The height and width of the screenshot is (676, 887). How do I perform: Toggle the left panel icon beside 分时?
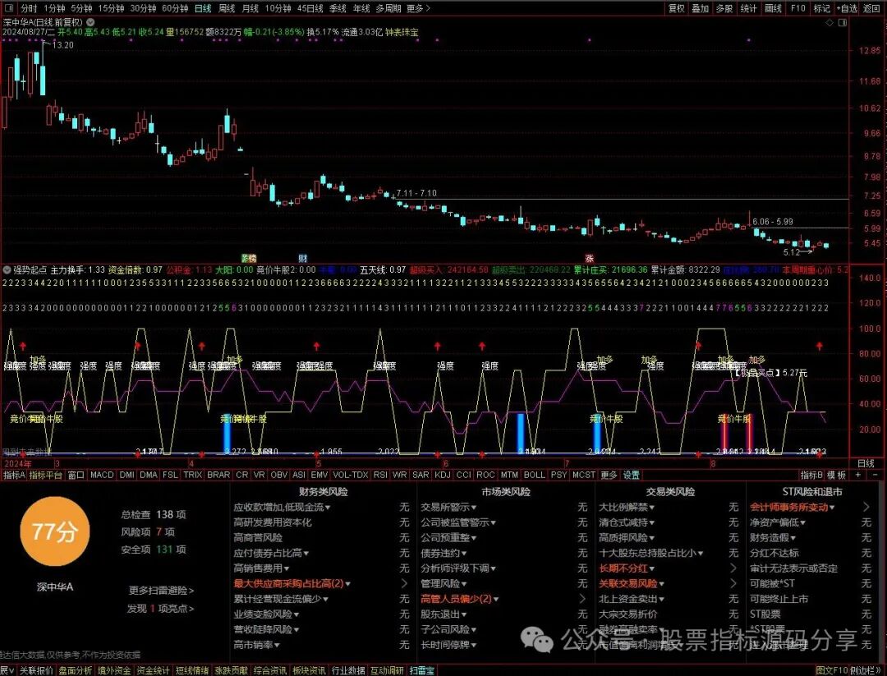coord(9,8)
